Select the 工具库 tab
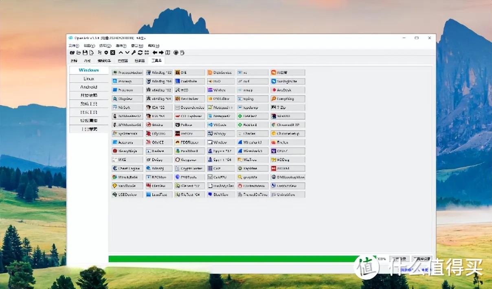The image size is (492, 289). click(157, 61)
